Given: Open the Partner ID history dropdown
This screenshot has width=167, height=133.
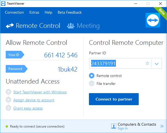Looking at the screenshot, I should click(x=157, y=64).
